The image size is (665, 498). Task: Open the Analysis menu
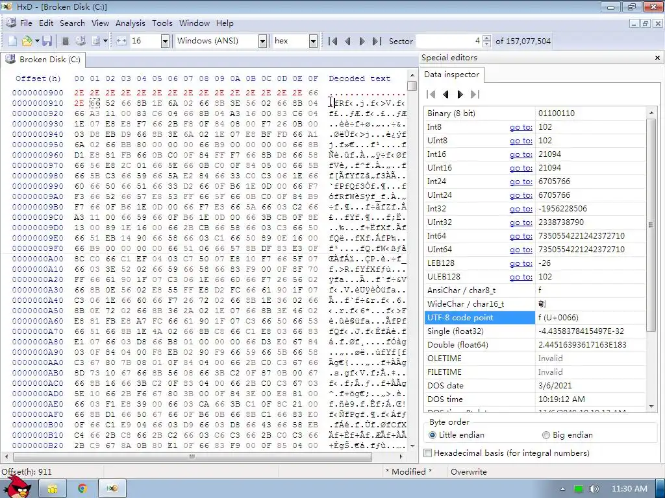(x=130, y=23)
